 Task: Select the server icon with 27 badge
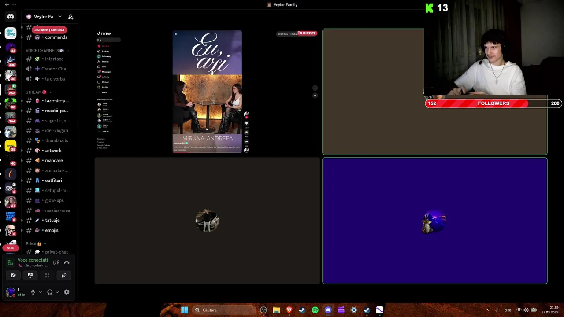pyautogui.click(x=11, y=202)
